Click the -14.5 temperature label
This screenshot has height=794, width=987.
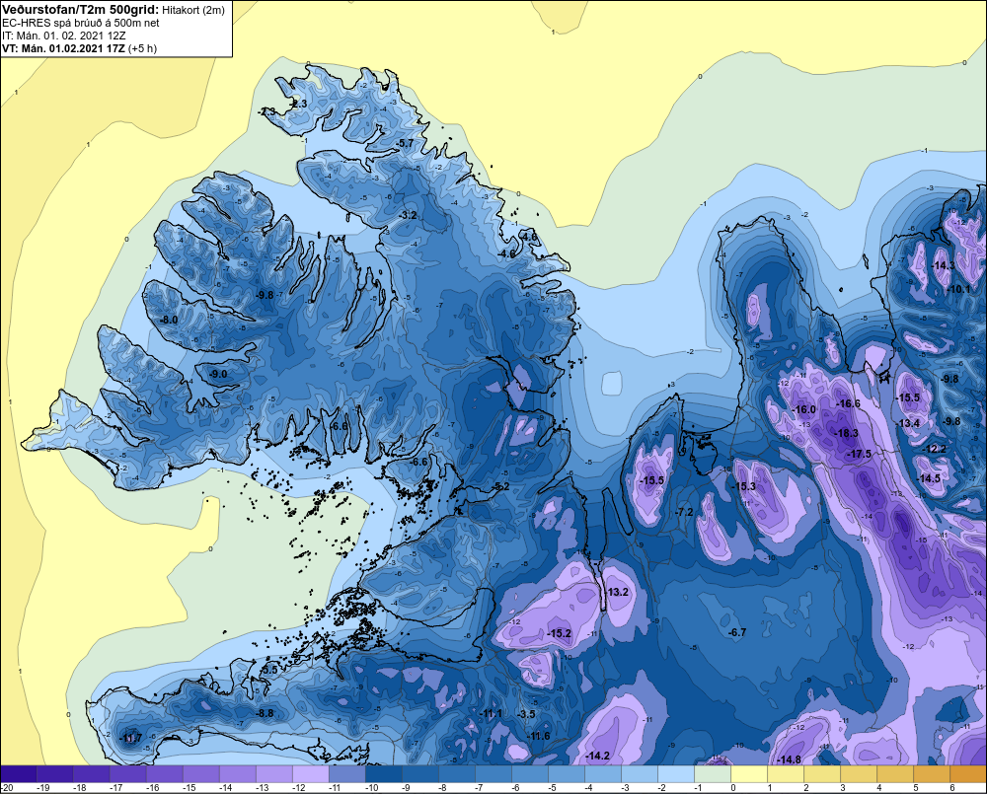[x=928, y=478]
